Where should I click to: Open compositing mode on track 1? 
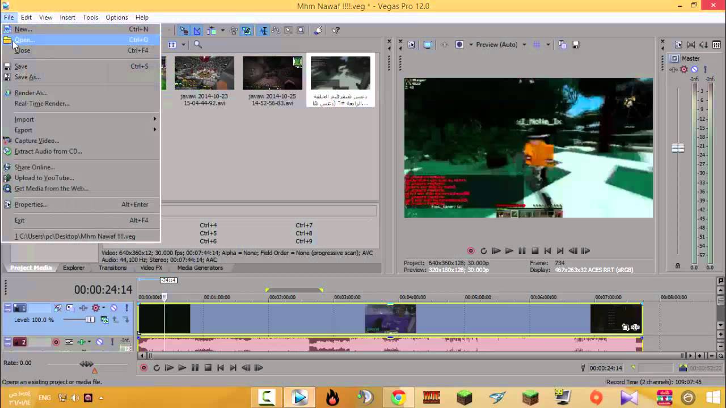(104, 320)
